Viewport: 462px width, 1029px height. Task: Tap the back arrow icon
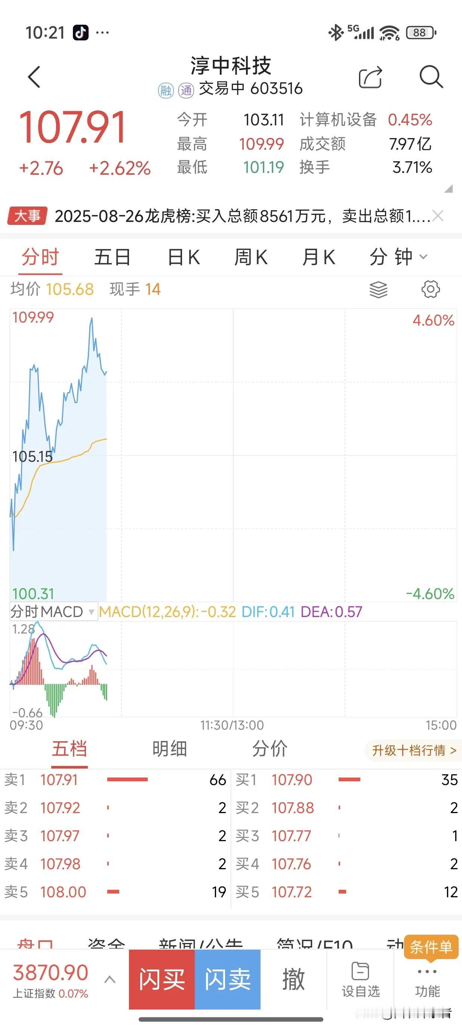pos(34,77)
